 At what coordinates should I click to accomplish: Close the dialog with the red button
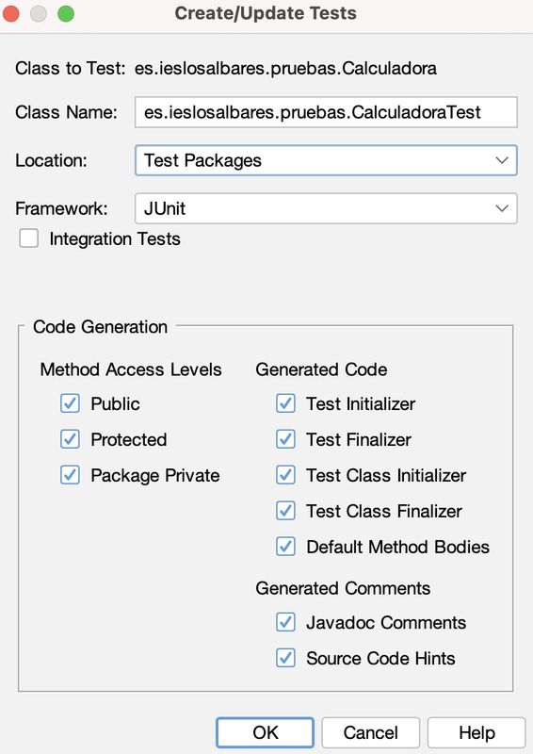[11, 13]
